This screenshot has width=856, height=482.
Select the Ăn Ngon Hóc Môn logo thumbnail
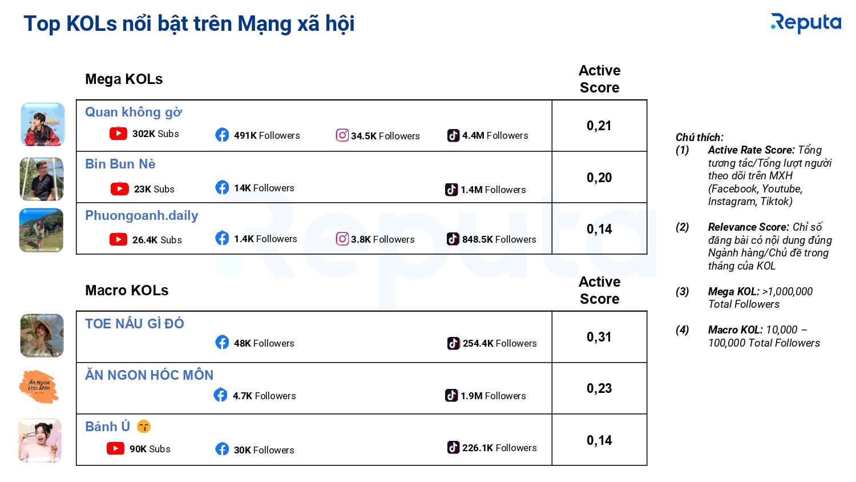pyautogui.click(x=39, y=387)
